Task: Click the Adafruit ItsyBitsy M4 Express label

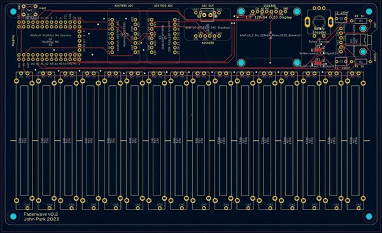Action: pos(50,36)
